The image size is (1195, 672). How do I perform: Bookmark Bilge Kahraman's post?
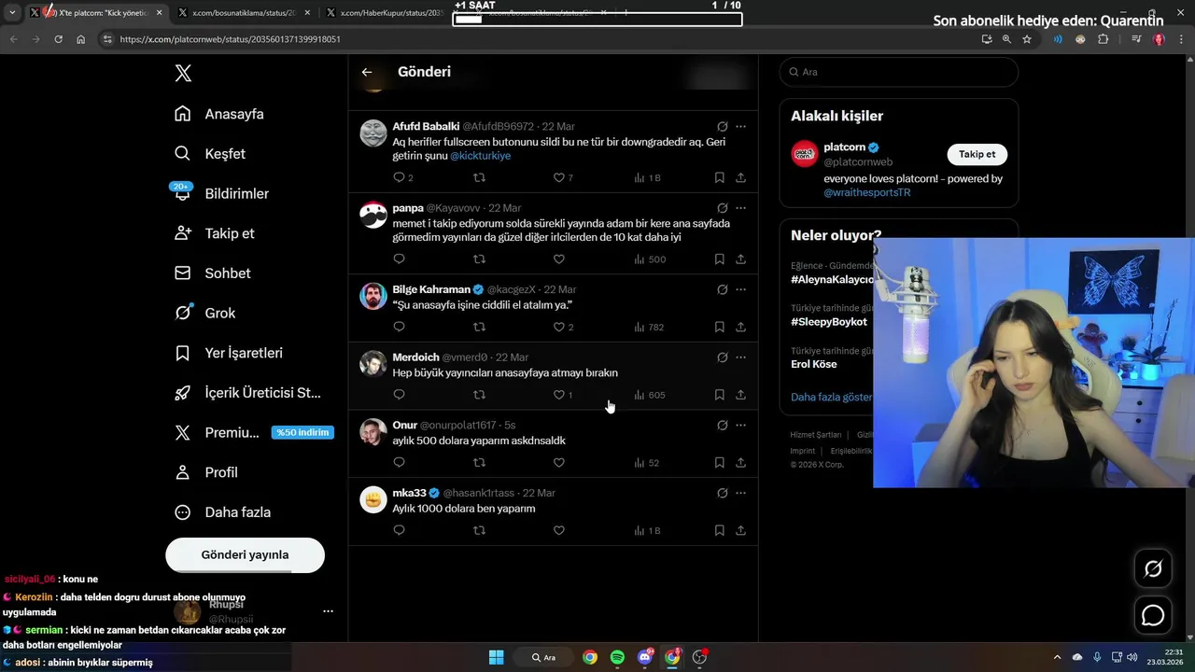click(719, 327)
